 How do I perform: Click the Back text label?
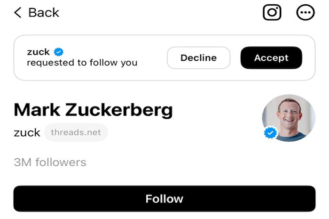point(44,12)
